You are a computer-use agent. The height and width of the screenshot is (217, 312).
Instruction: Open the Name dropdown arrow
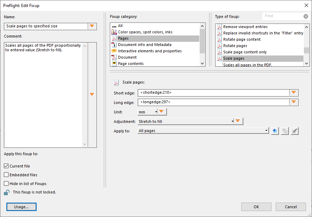92,26
